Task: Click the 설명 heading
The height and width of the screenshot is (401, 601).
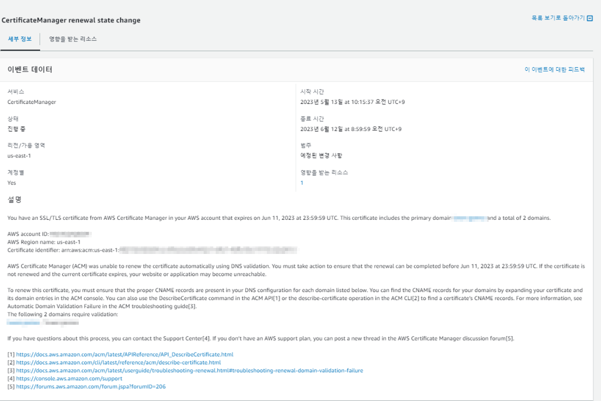Action: (x=15, y=199)
